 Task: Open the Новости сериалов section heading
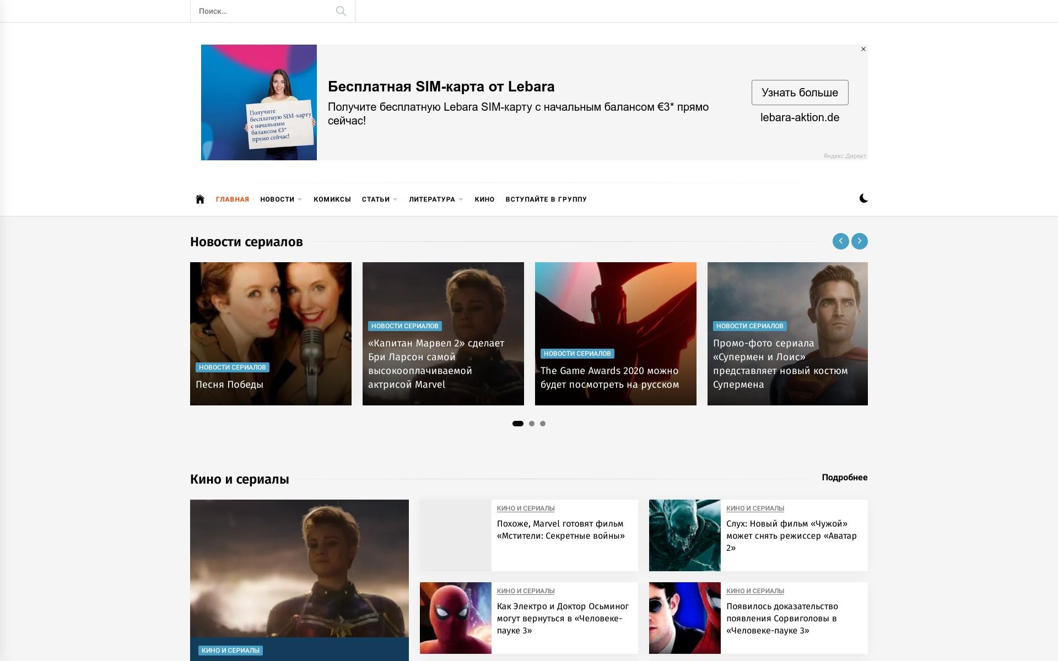click(246, 242)
